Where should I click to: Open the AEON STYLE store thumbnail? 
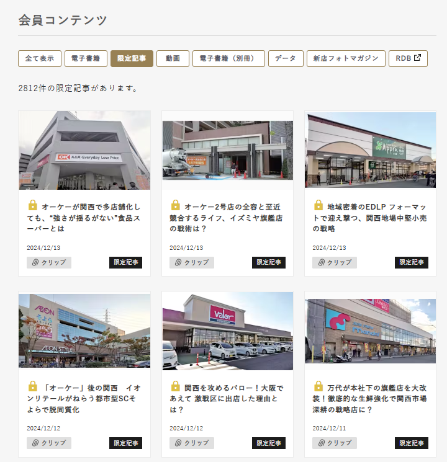pyautogui.click(x=84, y=331)
